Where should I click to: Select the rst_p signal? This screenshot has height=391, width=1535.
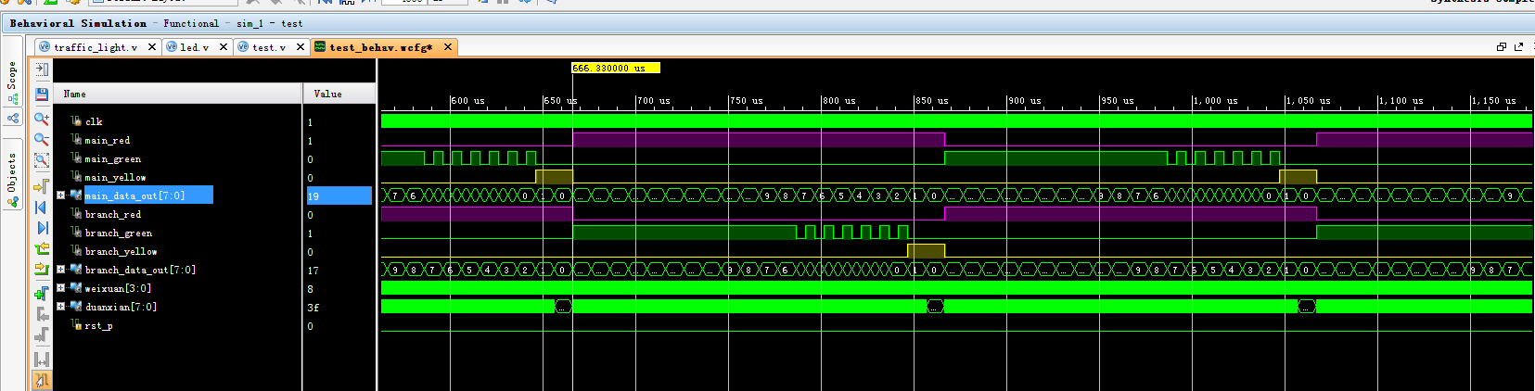(x=98, y=325)
